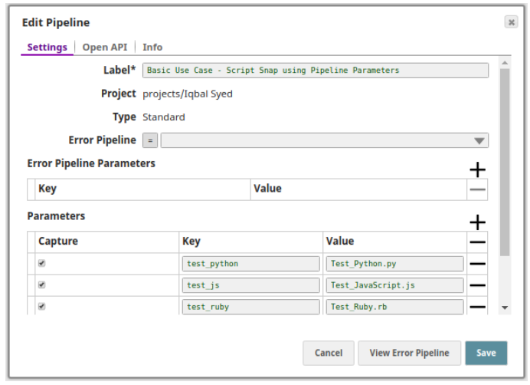Click the View Error Pipeline button

tap(409, 353)
